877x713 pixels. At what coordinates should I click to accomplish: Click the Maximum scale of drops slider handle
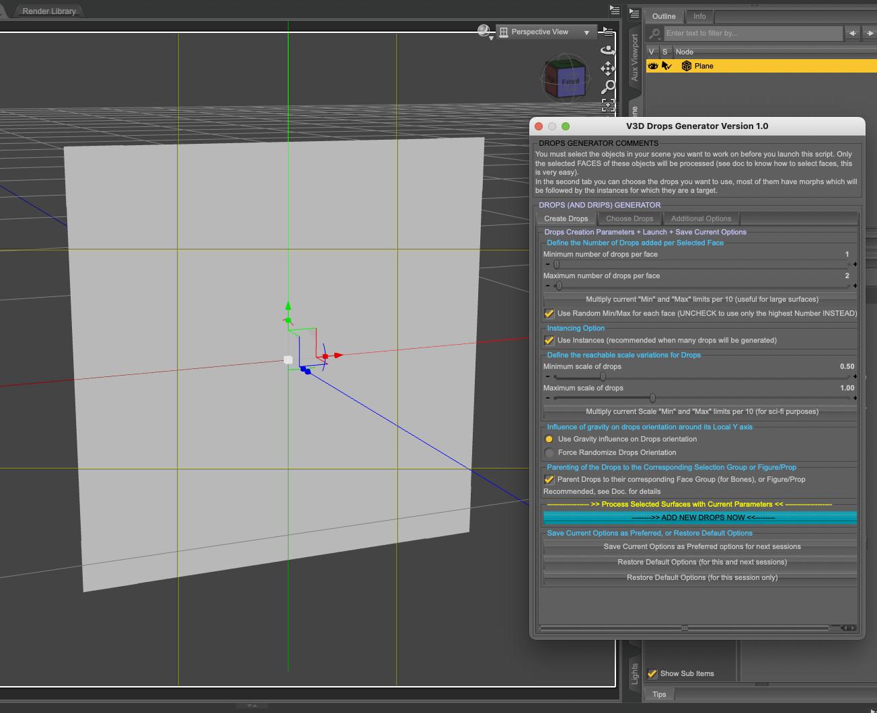[x=652, y=398]
